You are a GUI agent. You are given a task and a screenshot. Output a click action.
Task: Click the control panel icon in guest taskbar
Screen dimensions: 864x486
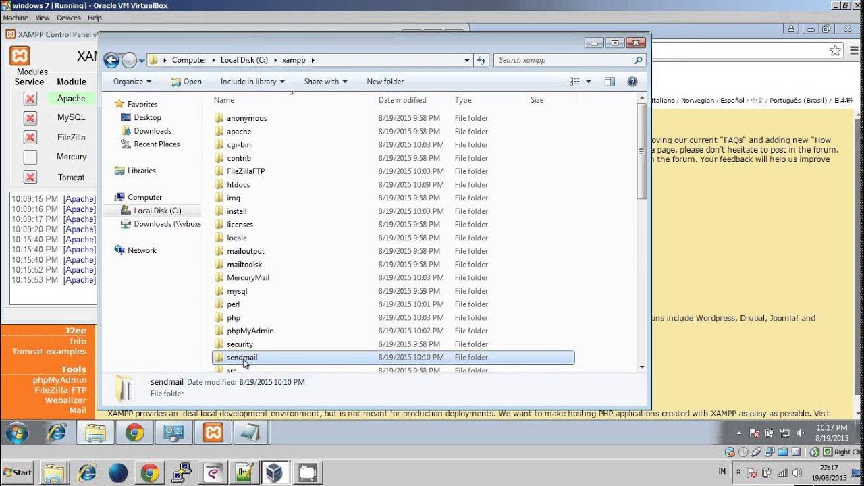coord(173,433)
